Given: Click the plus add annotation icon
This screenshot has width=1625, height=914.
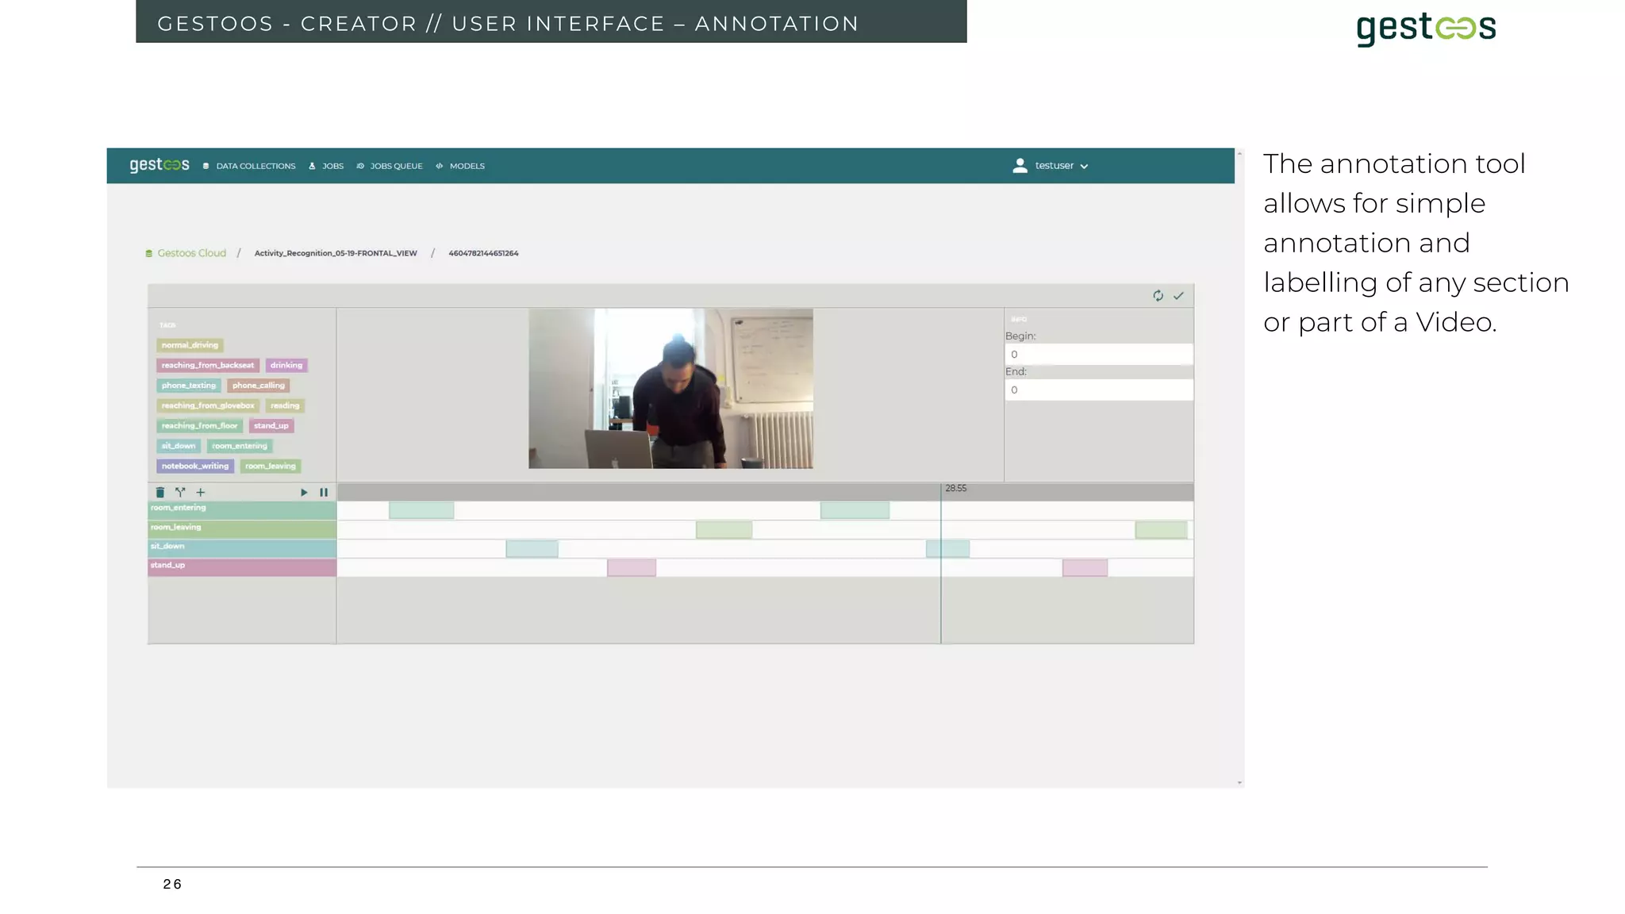Looking at the screenshot, I should pyautogui.click(x=201, y=492).
